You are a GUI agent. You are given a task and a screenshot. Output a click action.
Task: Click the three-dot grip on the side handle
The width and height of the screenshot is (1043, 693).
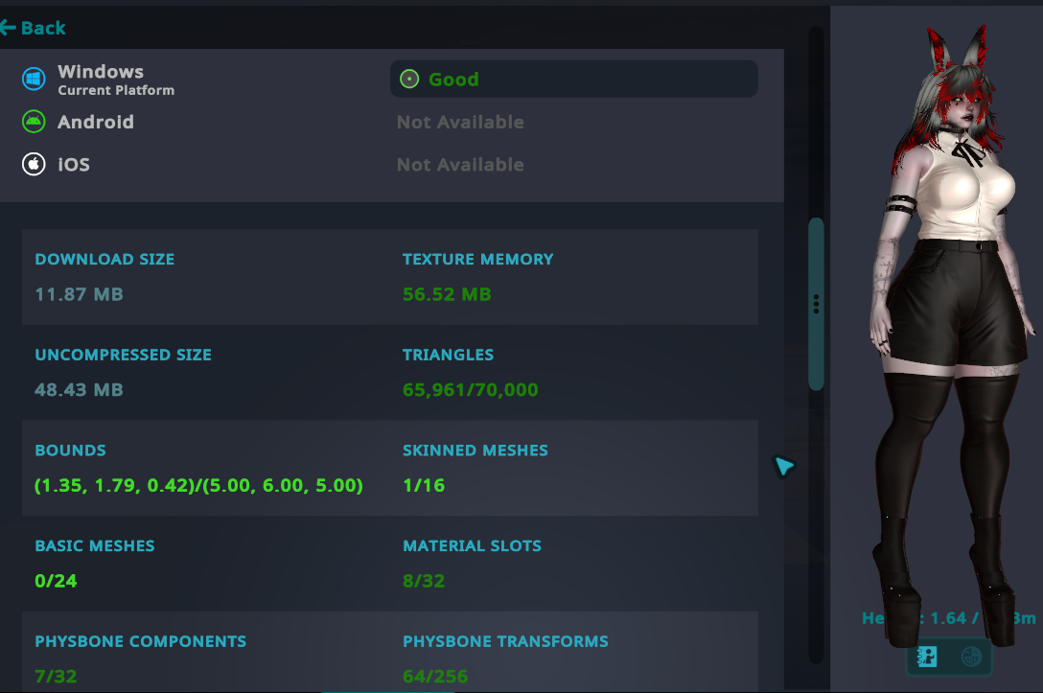[816, 304]
